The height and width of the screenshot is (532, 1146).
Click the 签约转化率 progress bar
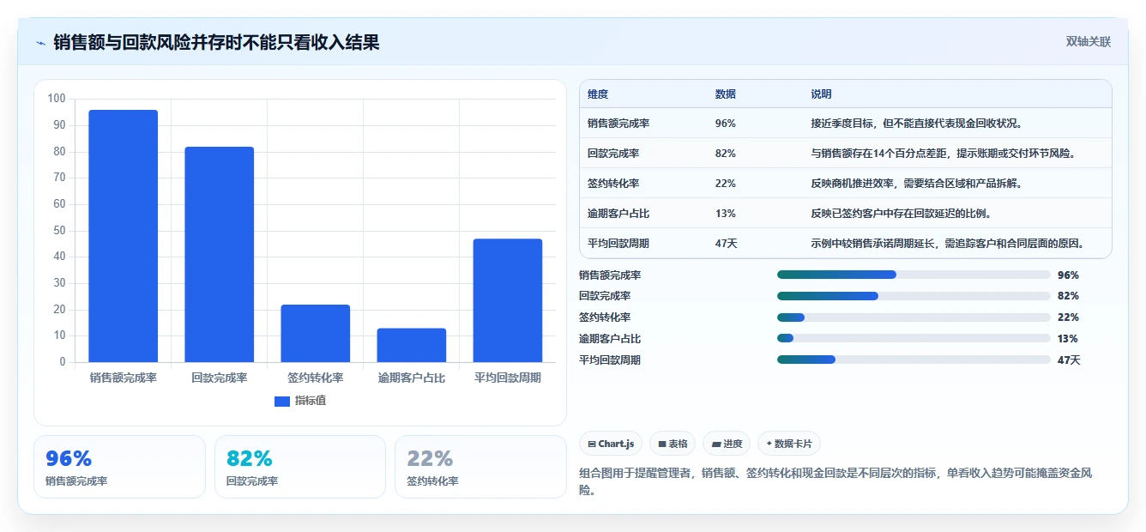pyautogui.click(x=914, y=317)
